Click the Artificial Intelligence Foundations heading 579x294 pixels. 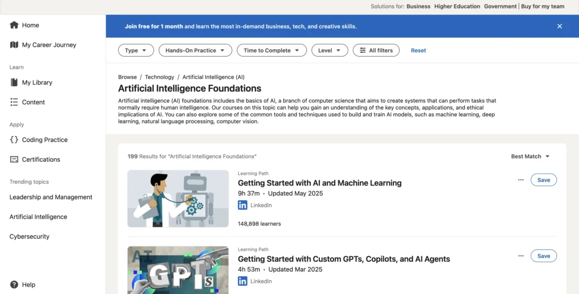tap(190, 88)
